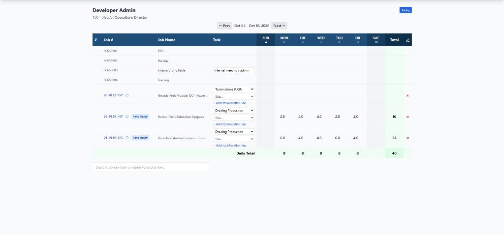The image size is (504, 235).
Task: Add task/location line under Greenfield Aurora job
Action: pyautogui.click(x=229, y=146)
